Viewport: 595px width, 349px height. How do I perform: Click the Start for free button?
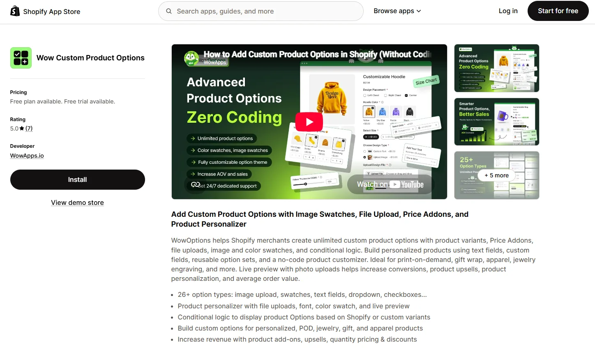pyautogui.click(x=558, y=11)
